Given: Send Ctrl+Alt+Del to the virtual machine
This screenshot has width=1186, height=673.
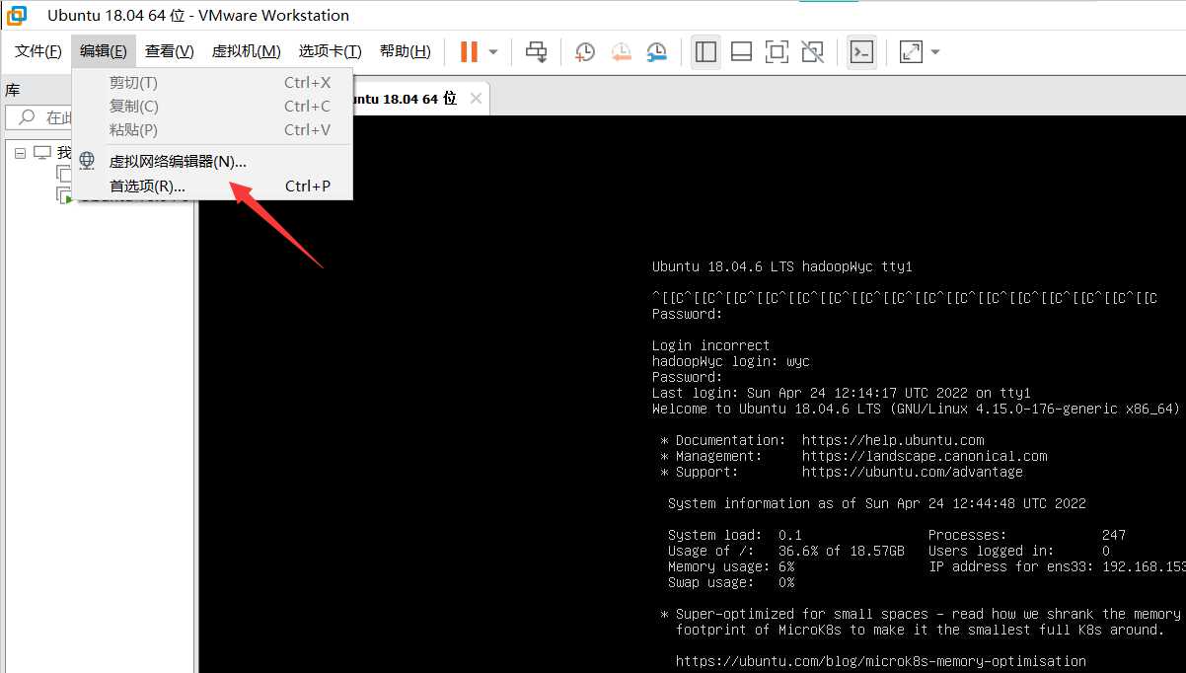Looking at the screenshot, I should click(536, 51).
